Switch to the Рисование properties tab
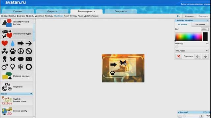 [x=200, y=25]
